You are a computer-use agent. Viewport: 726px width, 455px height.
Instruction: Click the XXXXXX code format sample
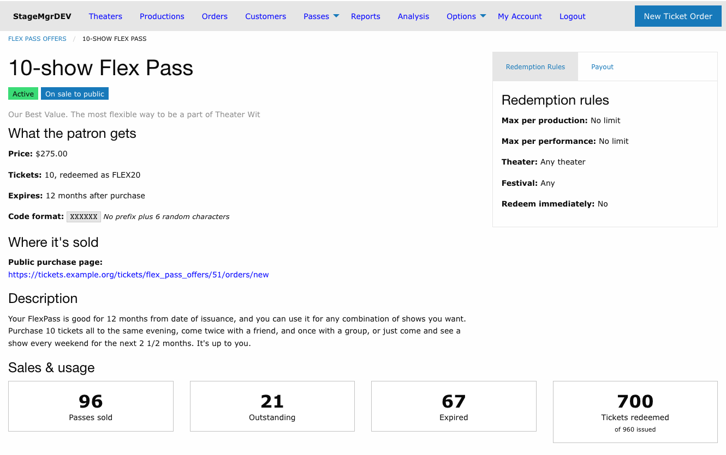84,217
